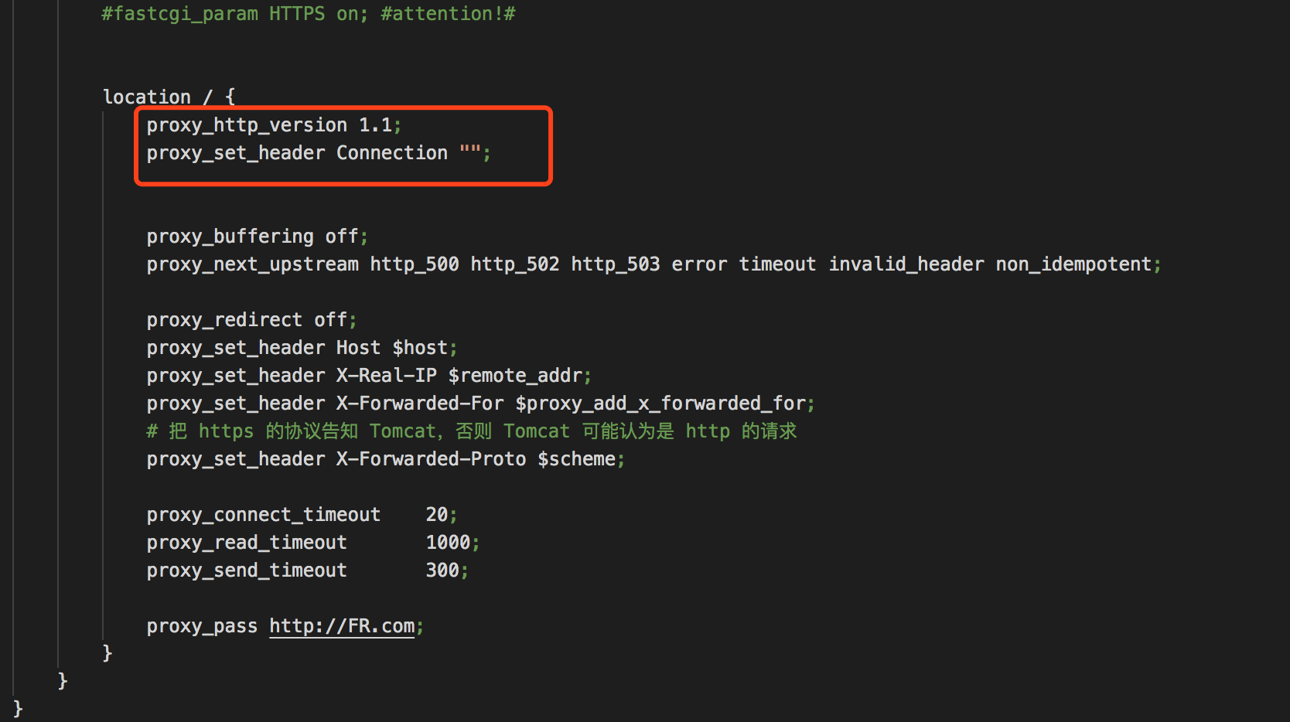Click the word Connection in proxy_set_header
This screenshot has width=1290, height=722.
[391, 153]
